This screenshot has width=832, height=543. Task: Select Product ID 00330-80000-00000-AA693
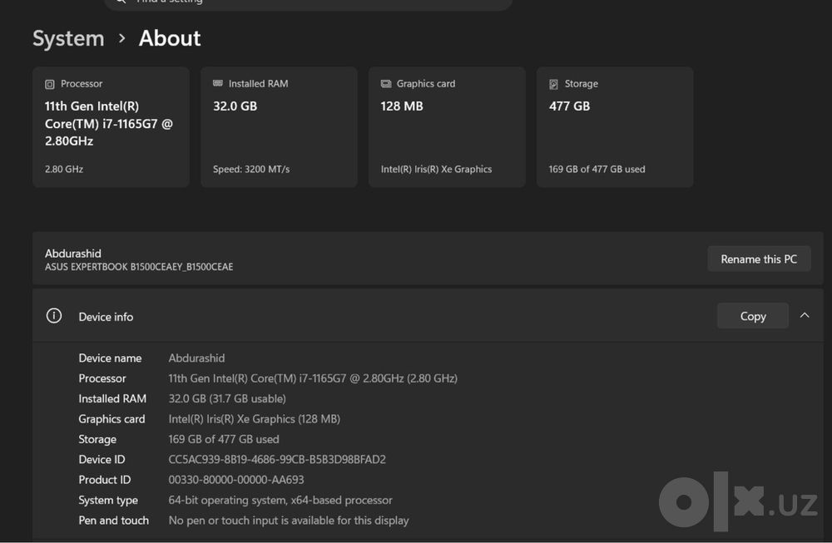click(x=236, y=479)
